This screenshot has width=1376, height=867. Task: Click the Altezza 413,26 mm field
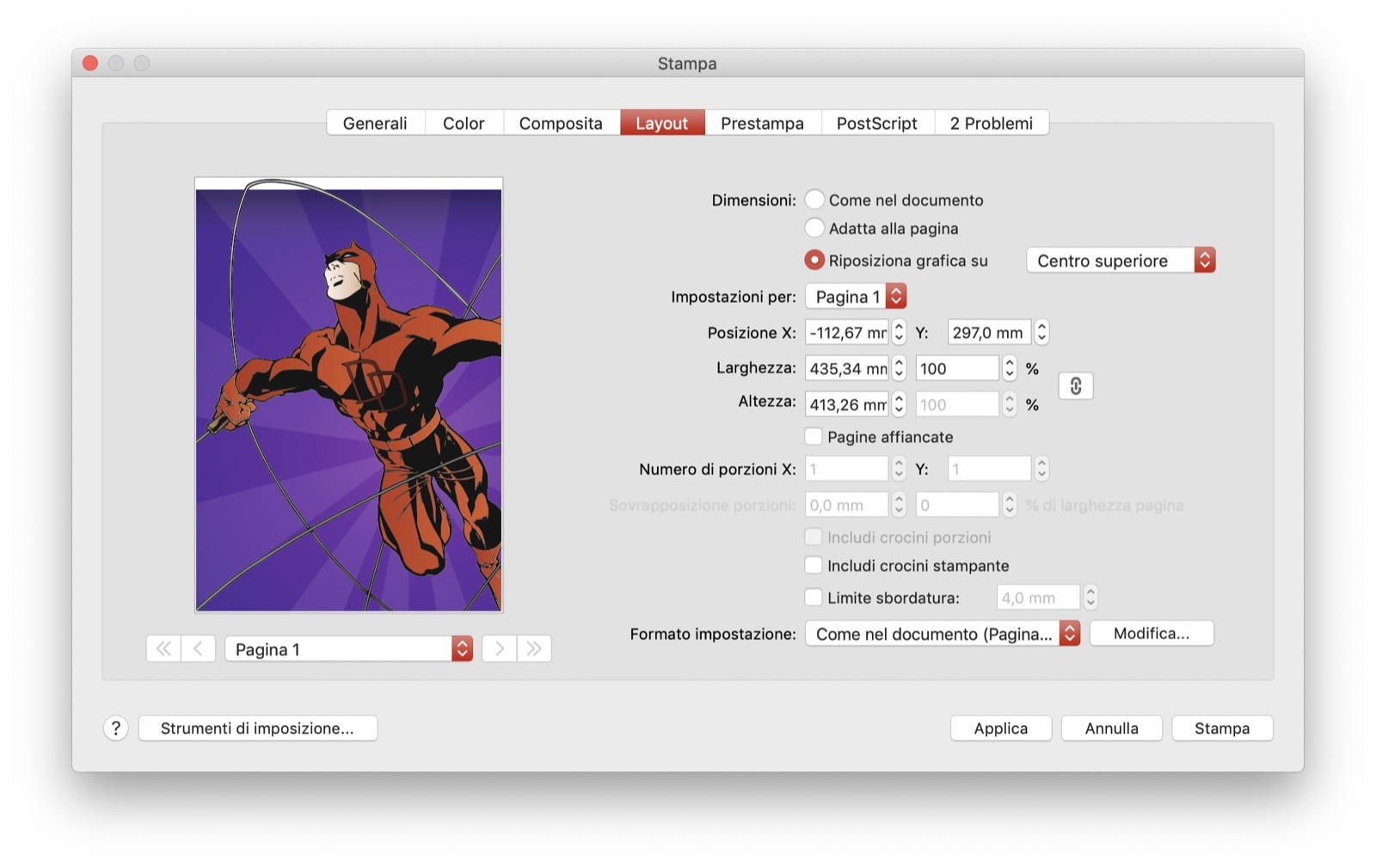tap(847, 404)
